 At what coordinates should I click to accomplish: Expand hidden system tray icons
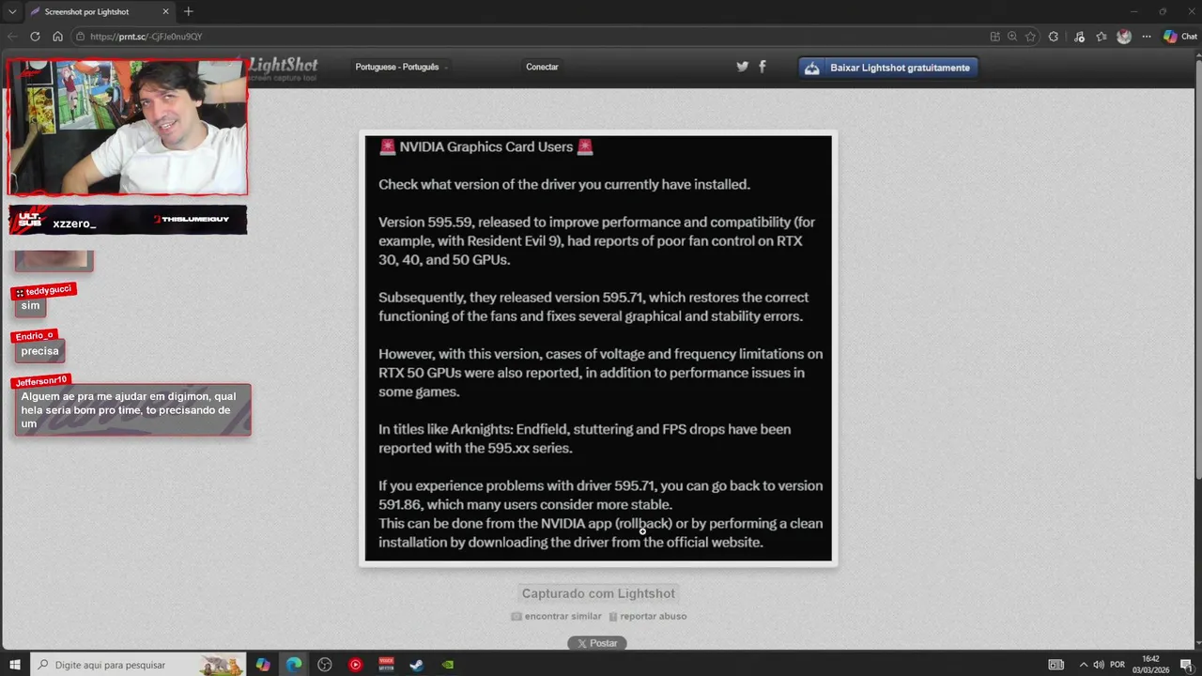1083,665
